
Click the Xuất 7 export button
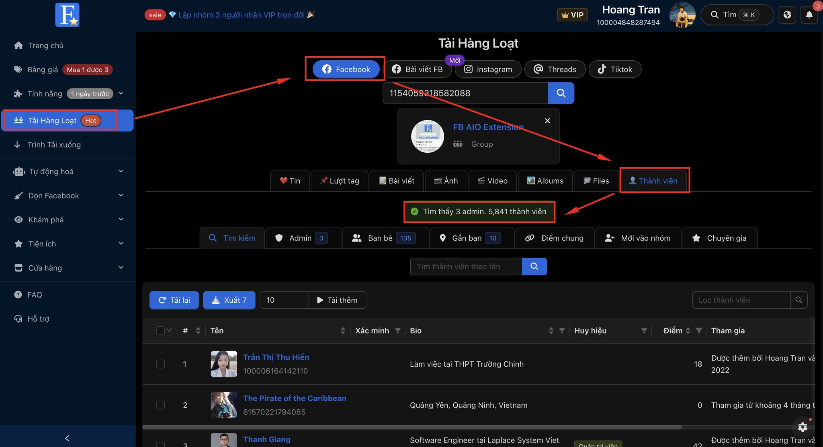click(229, 300)
